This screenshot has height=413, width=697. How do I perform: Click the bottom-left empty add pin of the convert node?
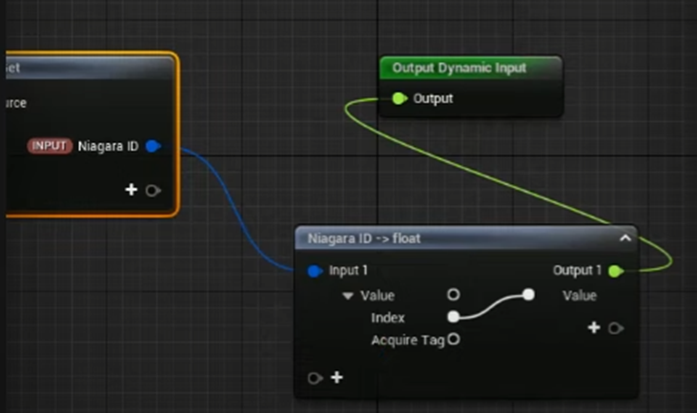click(x=315, y=379)
